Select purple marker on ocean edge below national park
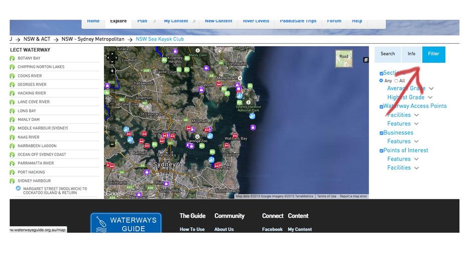Screen dimensions: 462x254 click(253, 128)
